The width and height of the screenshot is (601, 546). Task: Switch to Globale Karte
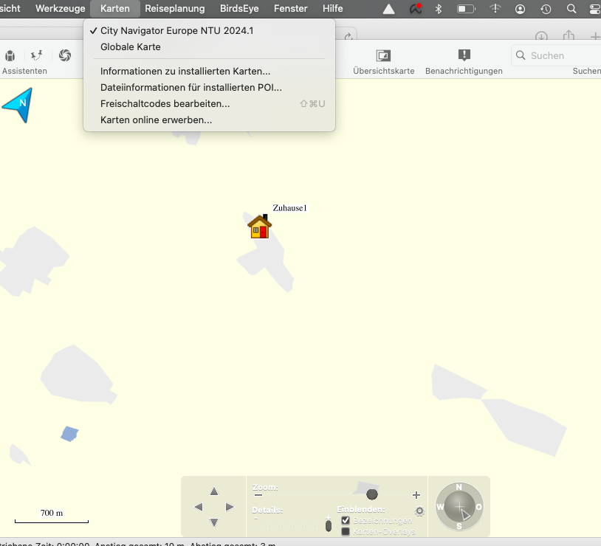coord(131,46)
